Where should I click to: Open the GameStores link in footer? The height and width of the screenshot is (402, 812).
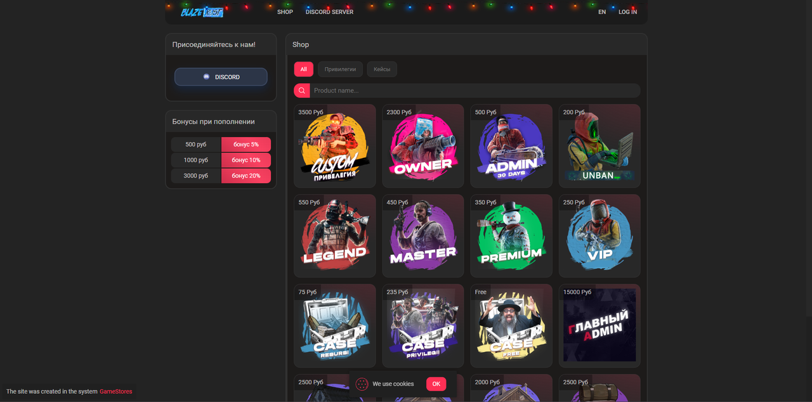tap(116, 392)
